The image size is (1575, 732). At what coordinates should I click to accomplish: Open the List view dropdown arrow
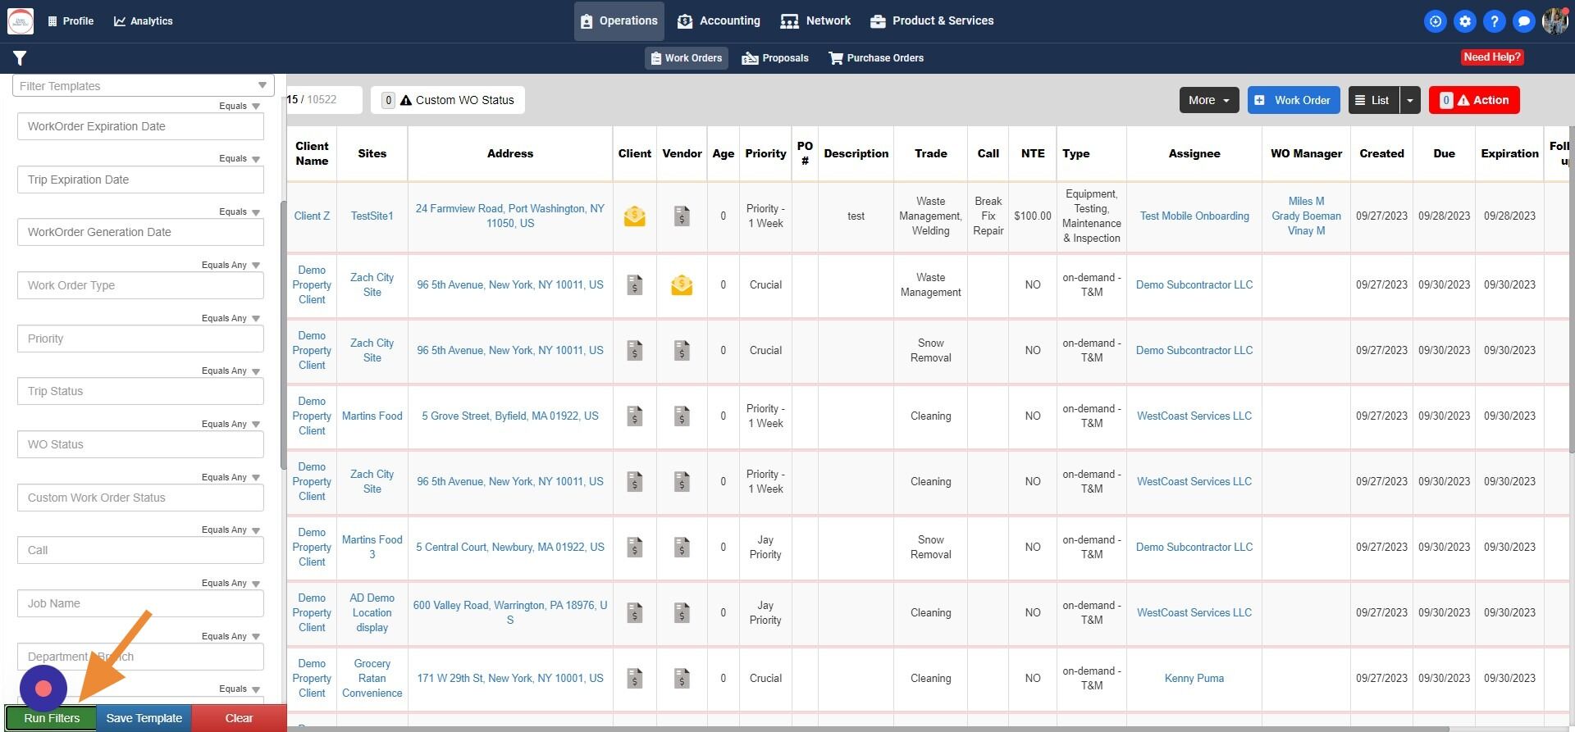[1410, 100]
